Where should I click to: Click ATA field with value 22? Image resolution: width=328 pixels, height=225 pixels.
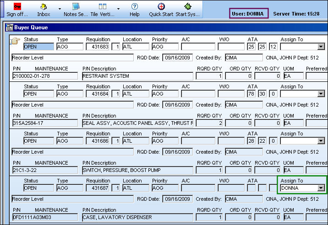click(262, 141)
